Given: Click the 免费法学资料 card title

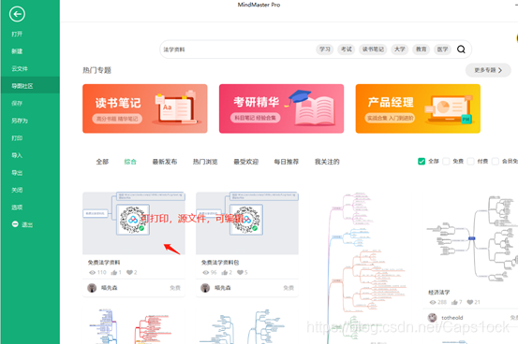Looking at the screenshot, I should click(104, 262).
